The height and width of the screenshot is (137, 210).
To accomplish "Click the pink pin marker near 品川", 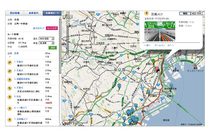I will (156, 69).
